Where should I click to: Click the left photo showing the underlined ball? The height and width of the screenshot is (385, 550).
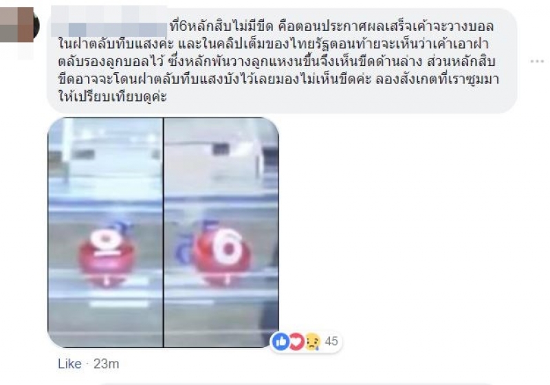(x=105, y=232)
